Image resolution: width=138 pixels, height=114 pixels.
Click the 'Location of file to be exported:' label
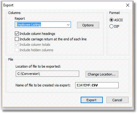(38, 66)
